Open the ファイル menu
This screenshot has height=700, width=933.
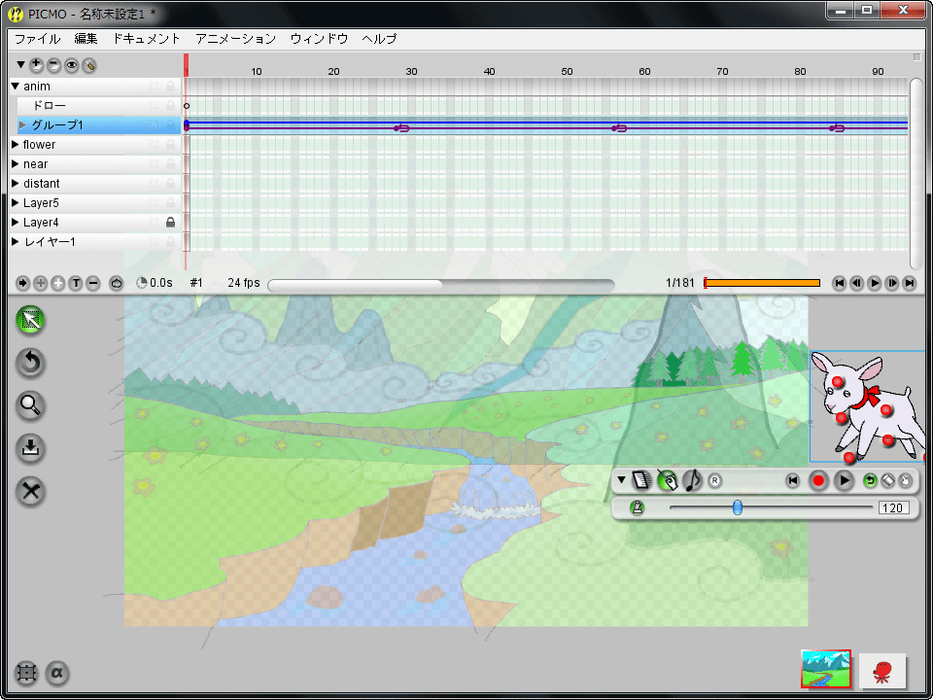(37, 39)
